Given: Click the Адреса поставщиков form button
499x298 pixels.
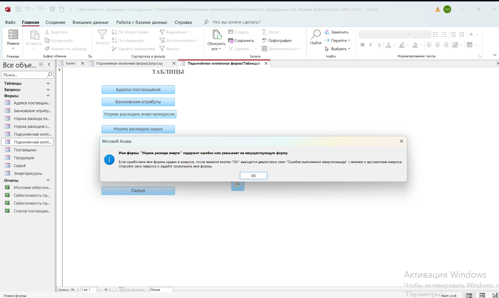Looking at the screenshot, I should point(138,90).
